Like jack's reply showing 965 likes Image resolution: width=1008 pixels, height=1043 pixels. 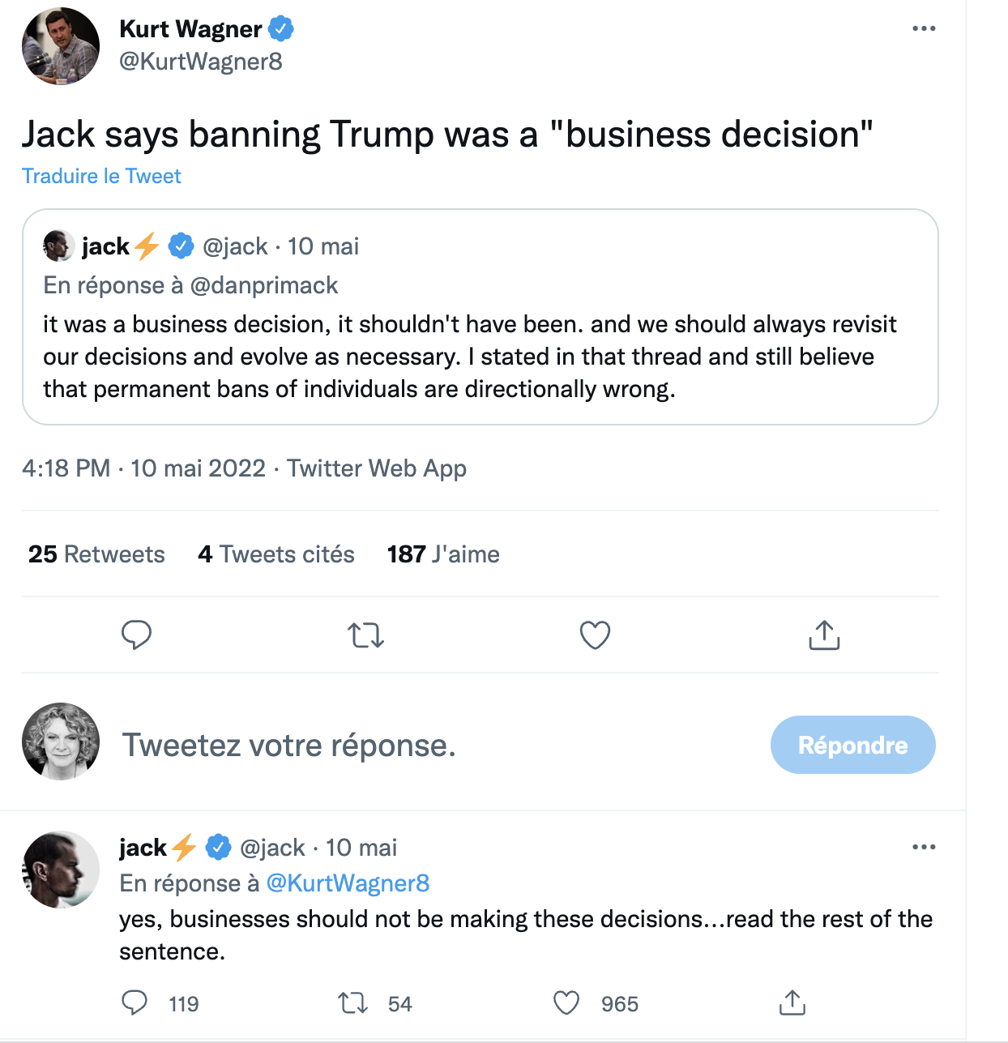[566, 1003]
